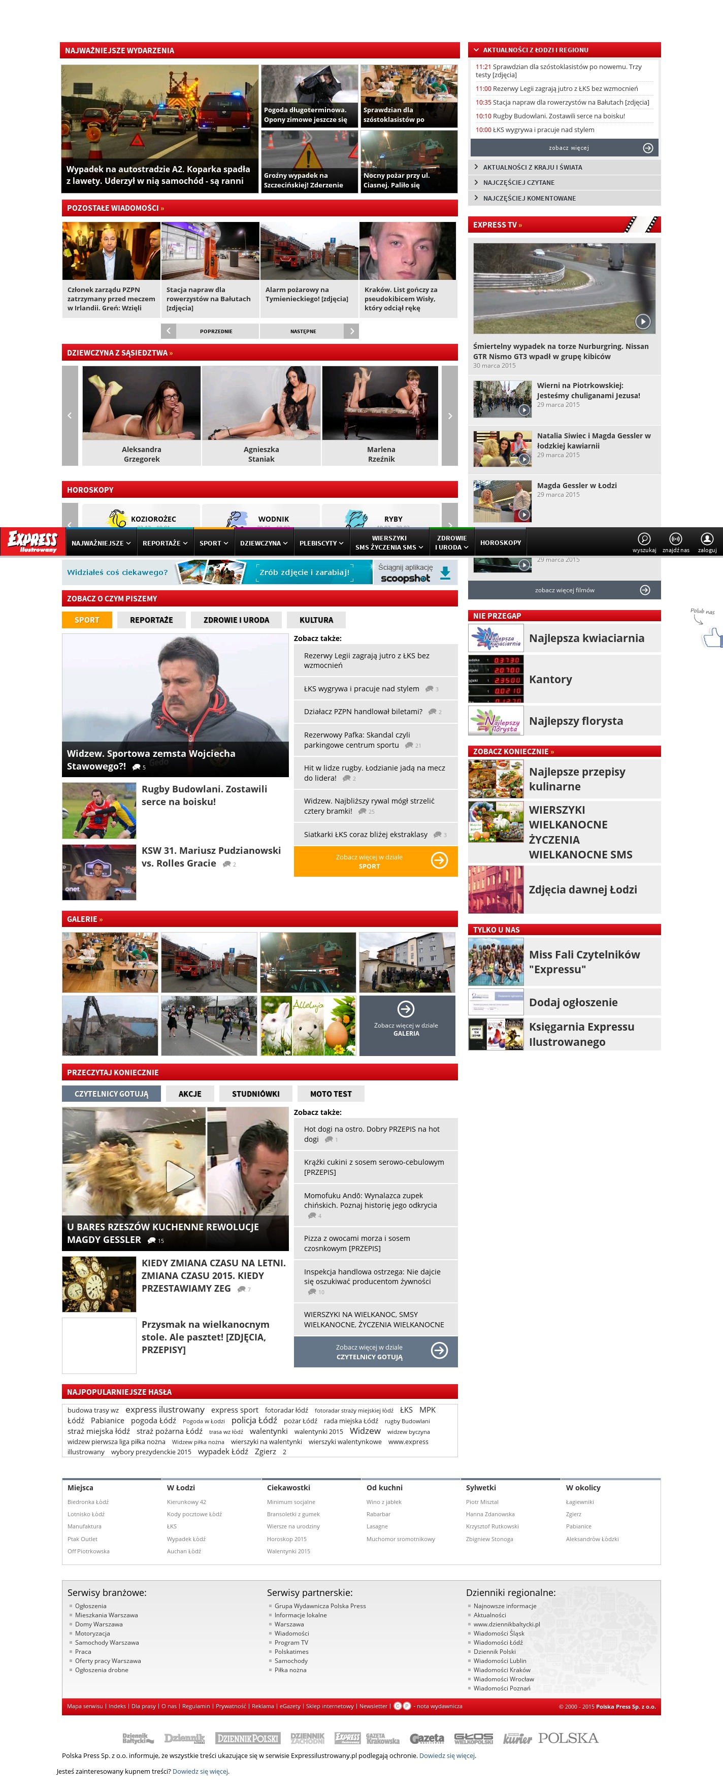The width and height of the screenshot is (723, 1791).
Task: Expand the Najczęściej czytane section
Action: [x=564, y=183]
